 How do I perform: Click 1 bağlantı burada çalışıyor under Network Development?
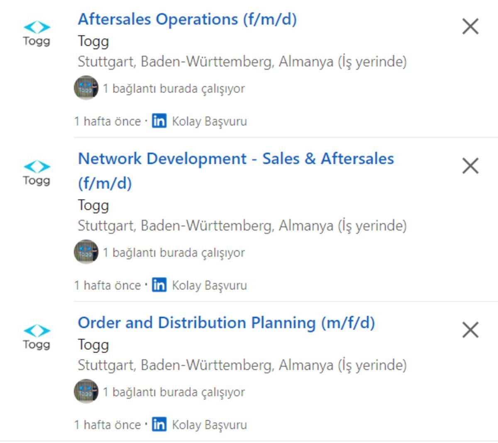point(173,252)
